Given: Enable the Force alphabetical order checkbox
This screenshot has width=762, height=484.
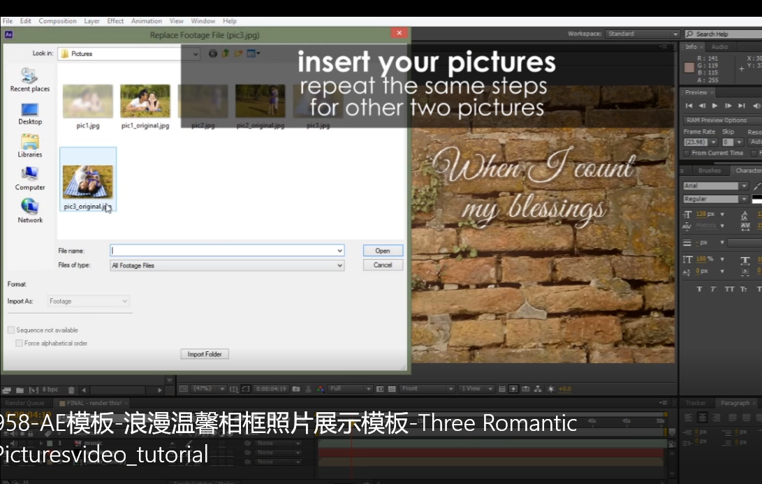Looking at the screenshot, I should click(20, 344).
